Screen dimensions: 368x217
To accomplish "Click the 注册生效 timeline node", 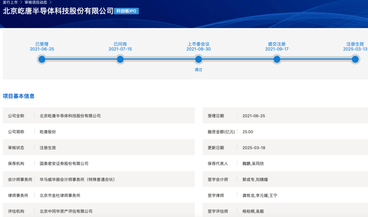I will (x=355, y=59).
